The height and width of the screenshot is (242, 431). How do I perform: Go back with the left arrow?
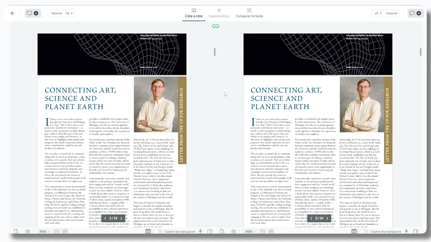coord(12,13)
